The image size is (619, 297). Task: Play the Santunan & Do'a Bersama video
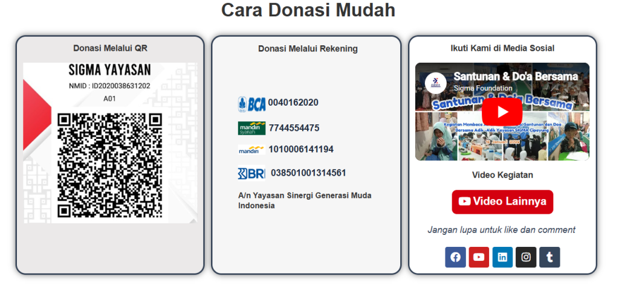(502, 112)
